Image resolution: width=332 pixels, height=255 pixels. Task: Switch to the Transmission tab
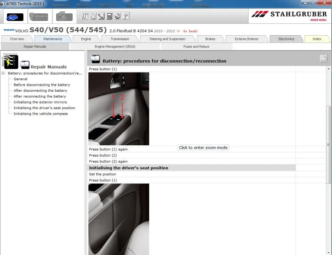tap(120, 39)
